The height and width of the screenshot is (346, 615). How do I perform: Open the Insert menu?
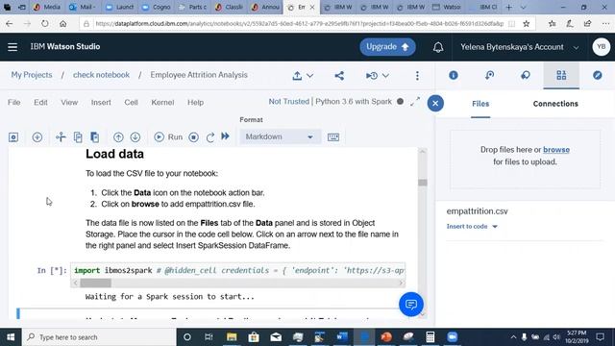click(101, 103)
